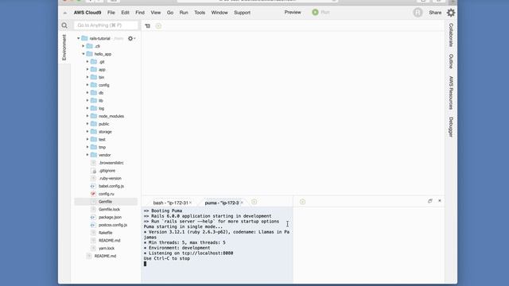Open the Run menu

[x=184, y=13]
